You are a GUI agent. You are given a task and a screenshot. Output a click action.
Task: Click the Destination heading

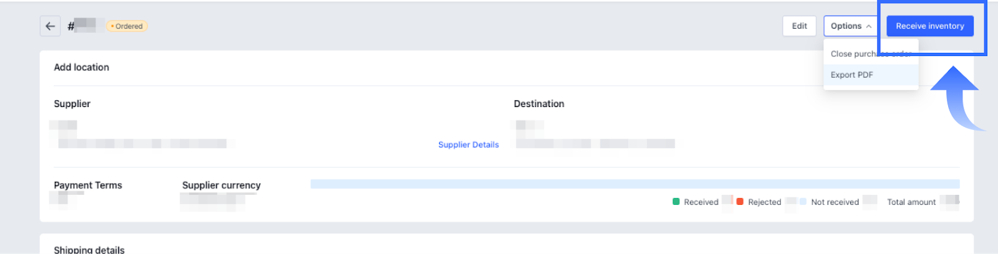tap(539, 104)
